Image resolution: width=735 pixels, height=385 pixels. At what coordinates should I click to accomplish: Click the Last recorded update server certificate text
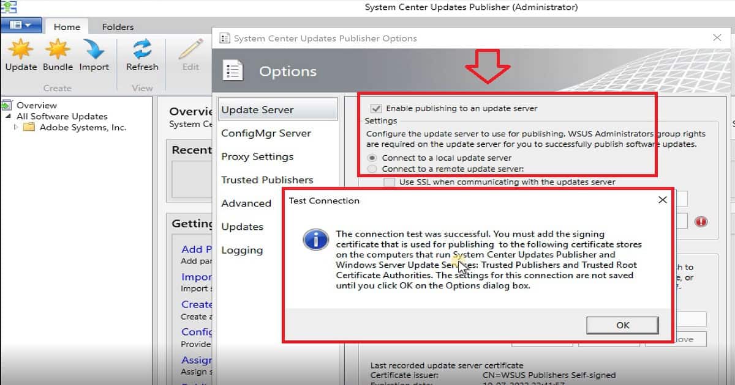[447, 365]
